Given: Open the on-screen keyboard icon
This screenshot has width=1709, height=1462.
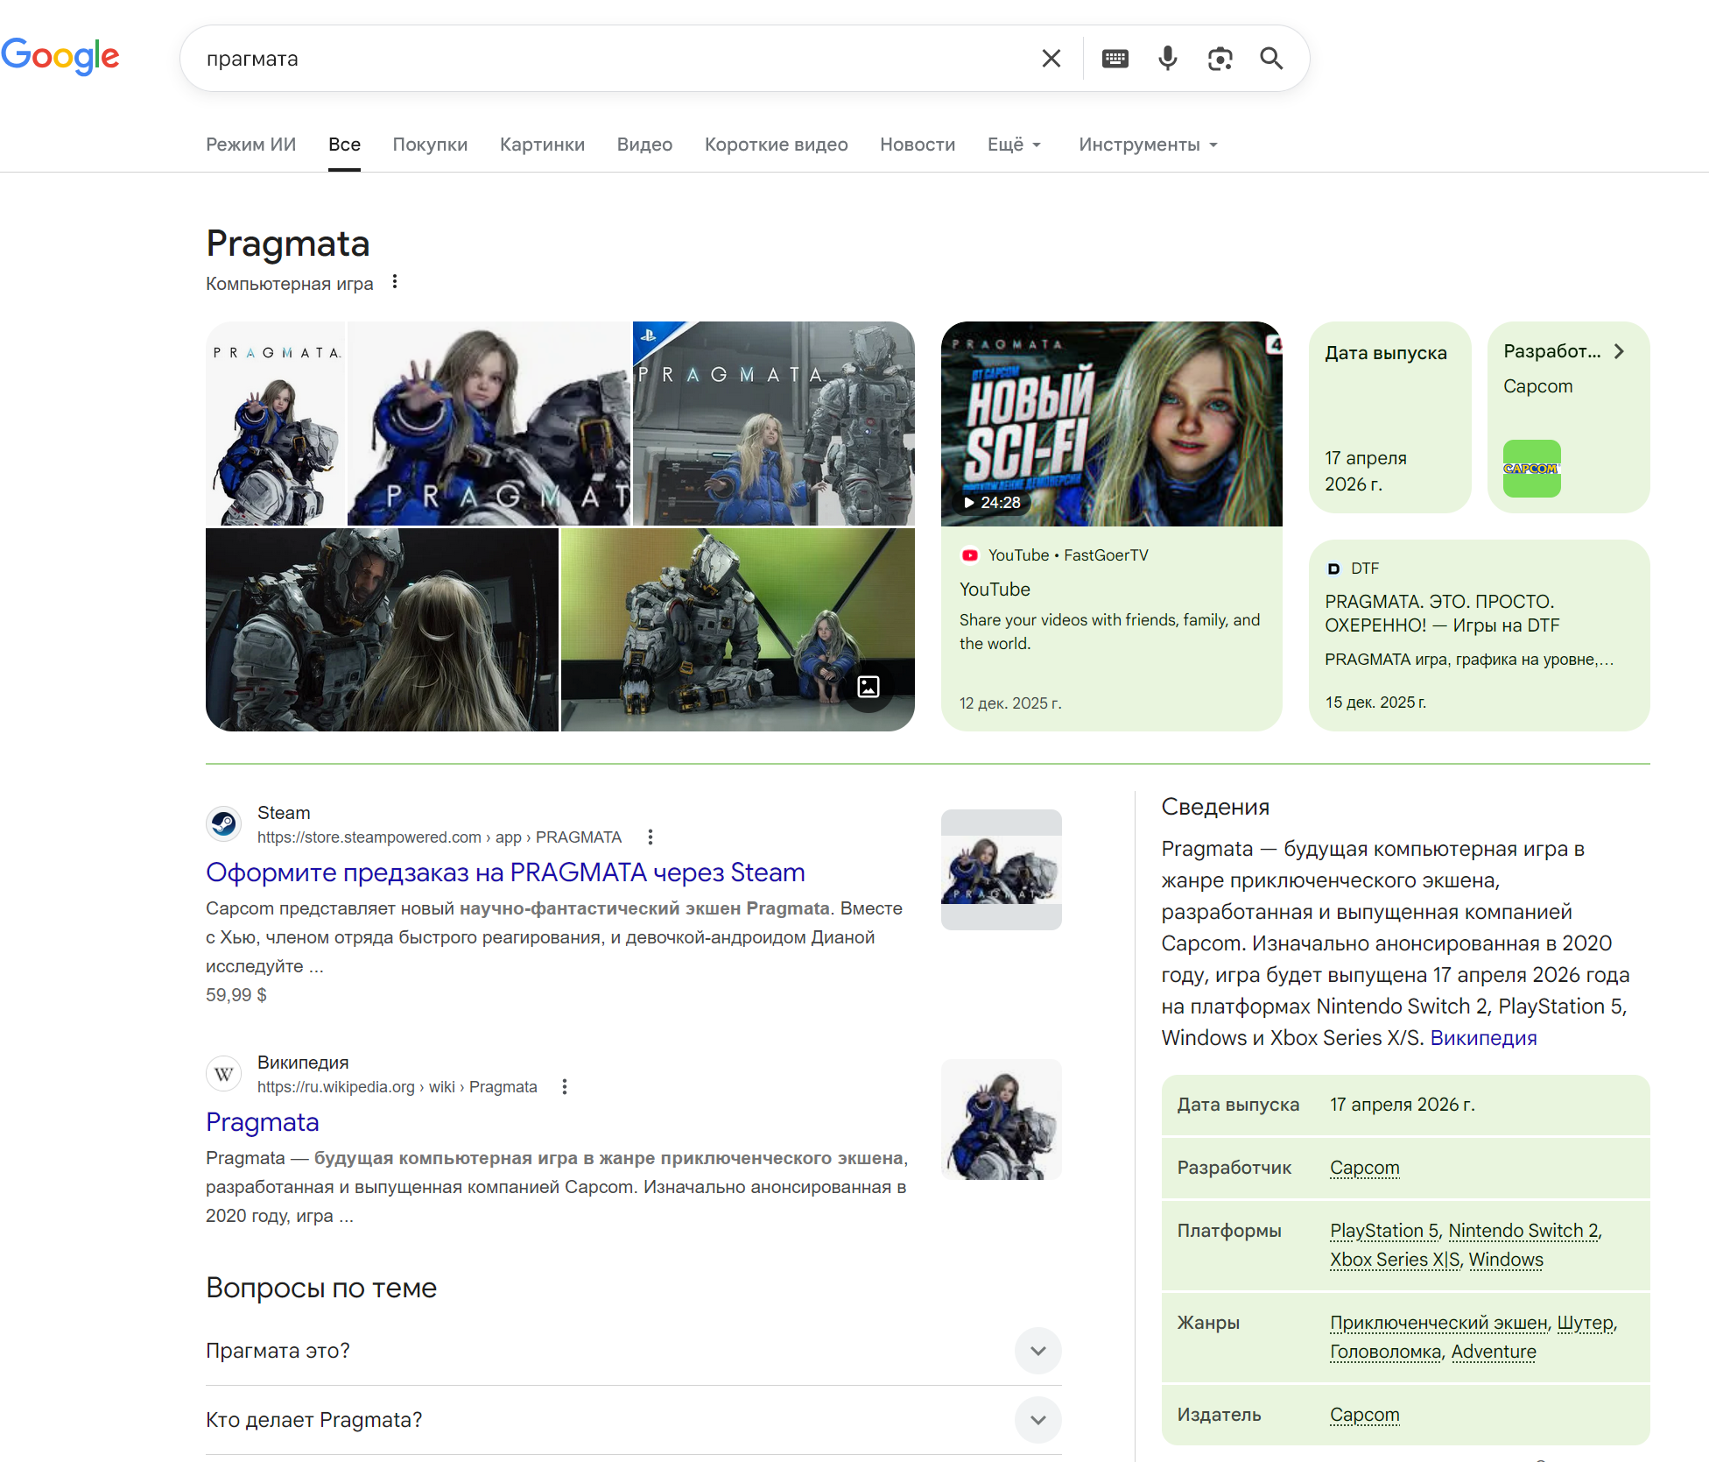Looking at the screenshot, I should [1115, 59].
